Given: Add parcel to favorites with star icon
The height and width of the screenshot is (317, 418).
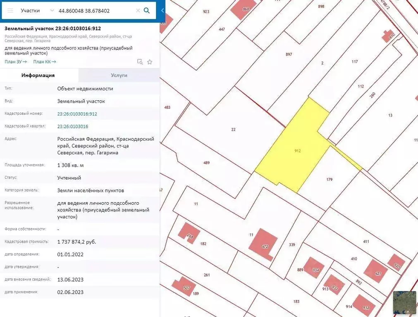Looking at the screenshot, I should point(150,62).
